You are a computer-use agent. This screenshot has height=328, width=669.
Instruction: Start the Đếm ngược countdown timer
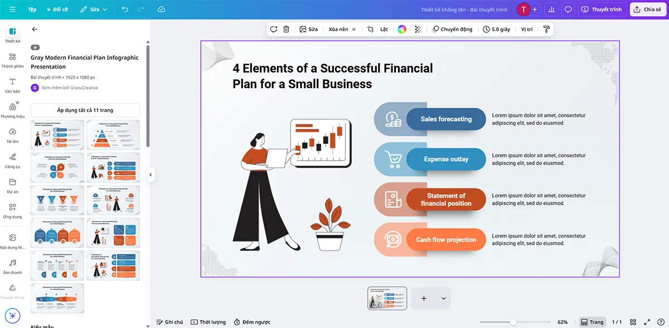252,322
